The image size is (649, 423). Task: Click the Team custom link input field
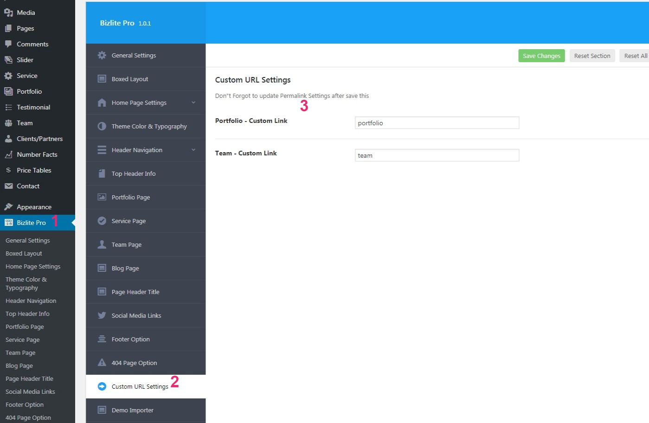click(x=437, y=155)
